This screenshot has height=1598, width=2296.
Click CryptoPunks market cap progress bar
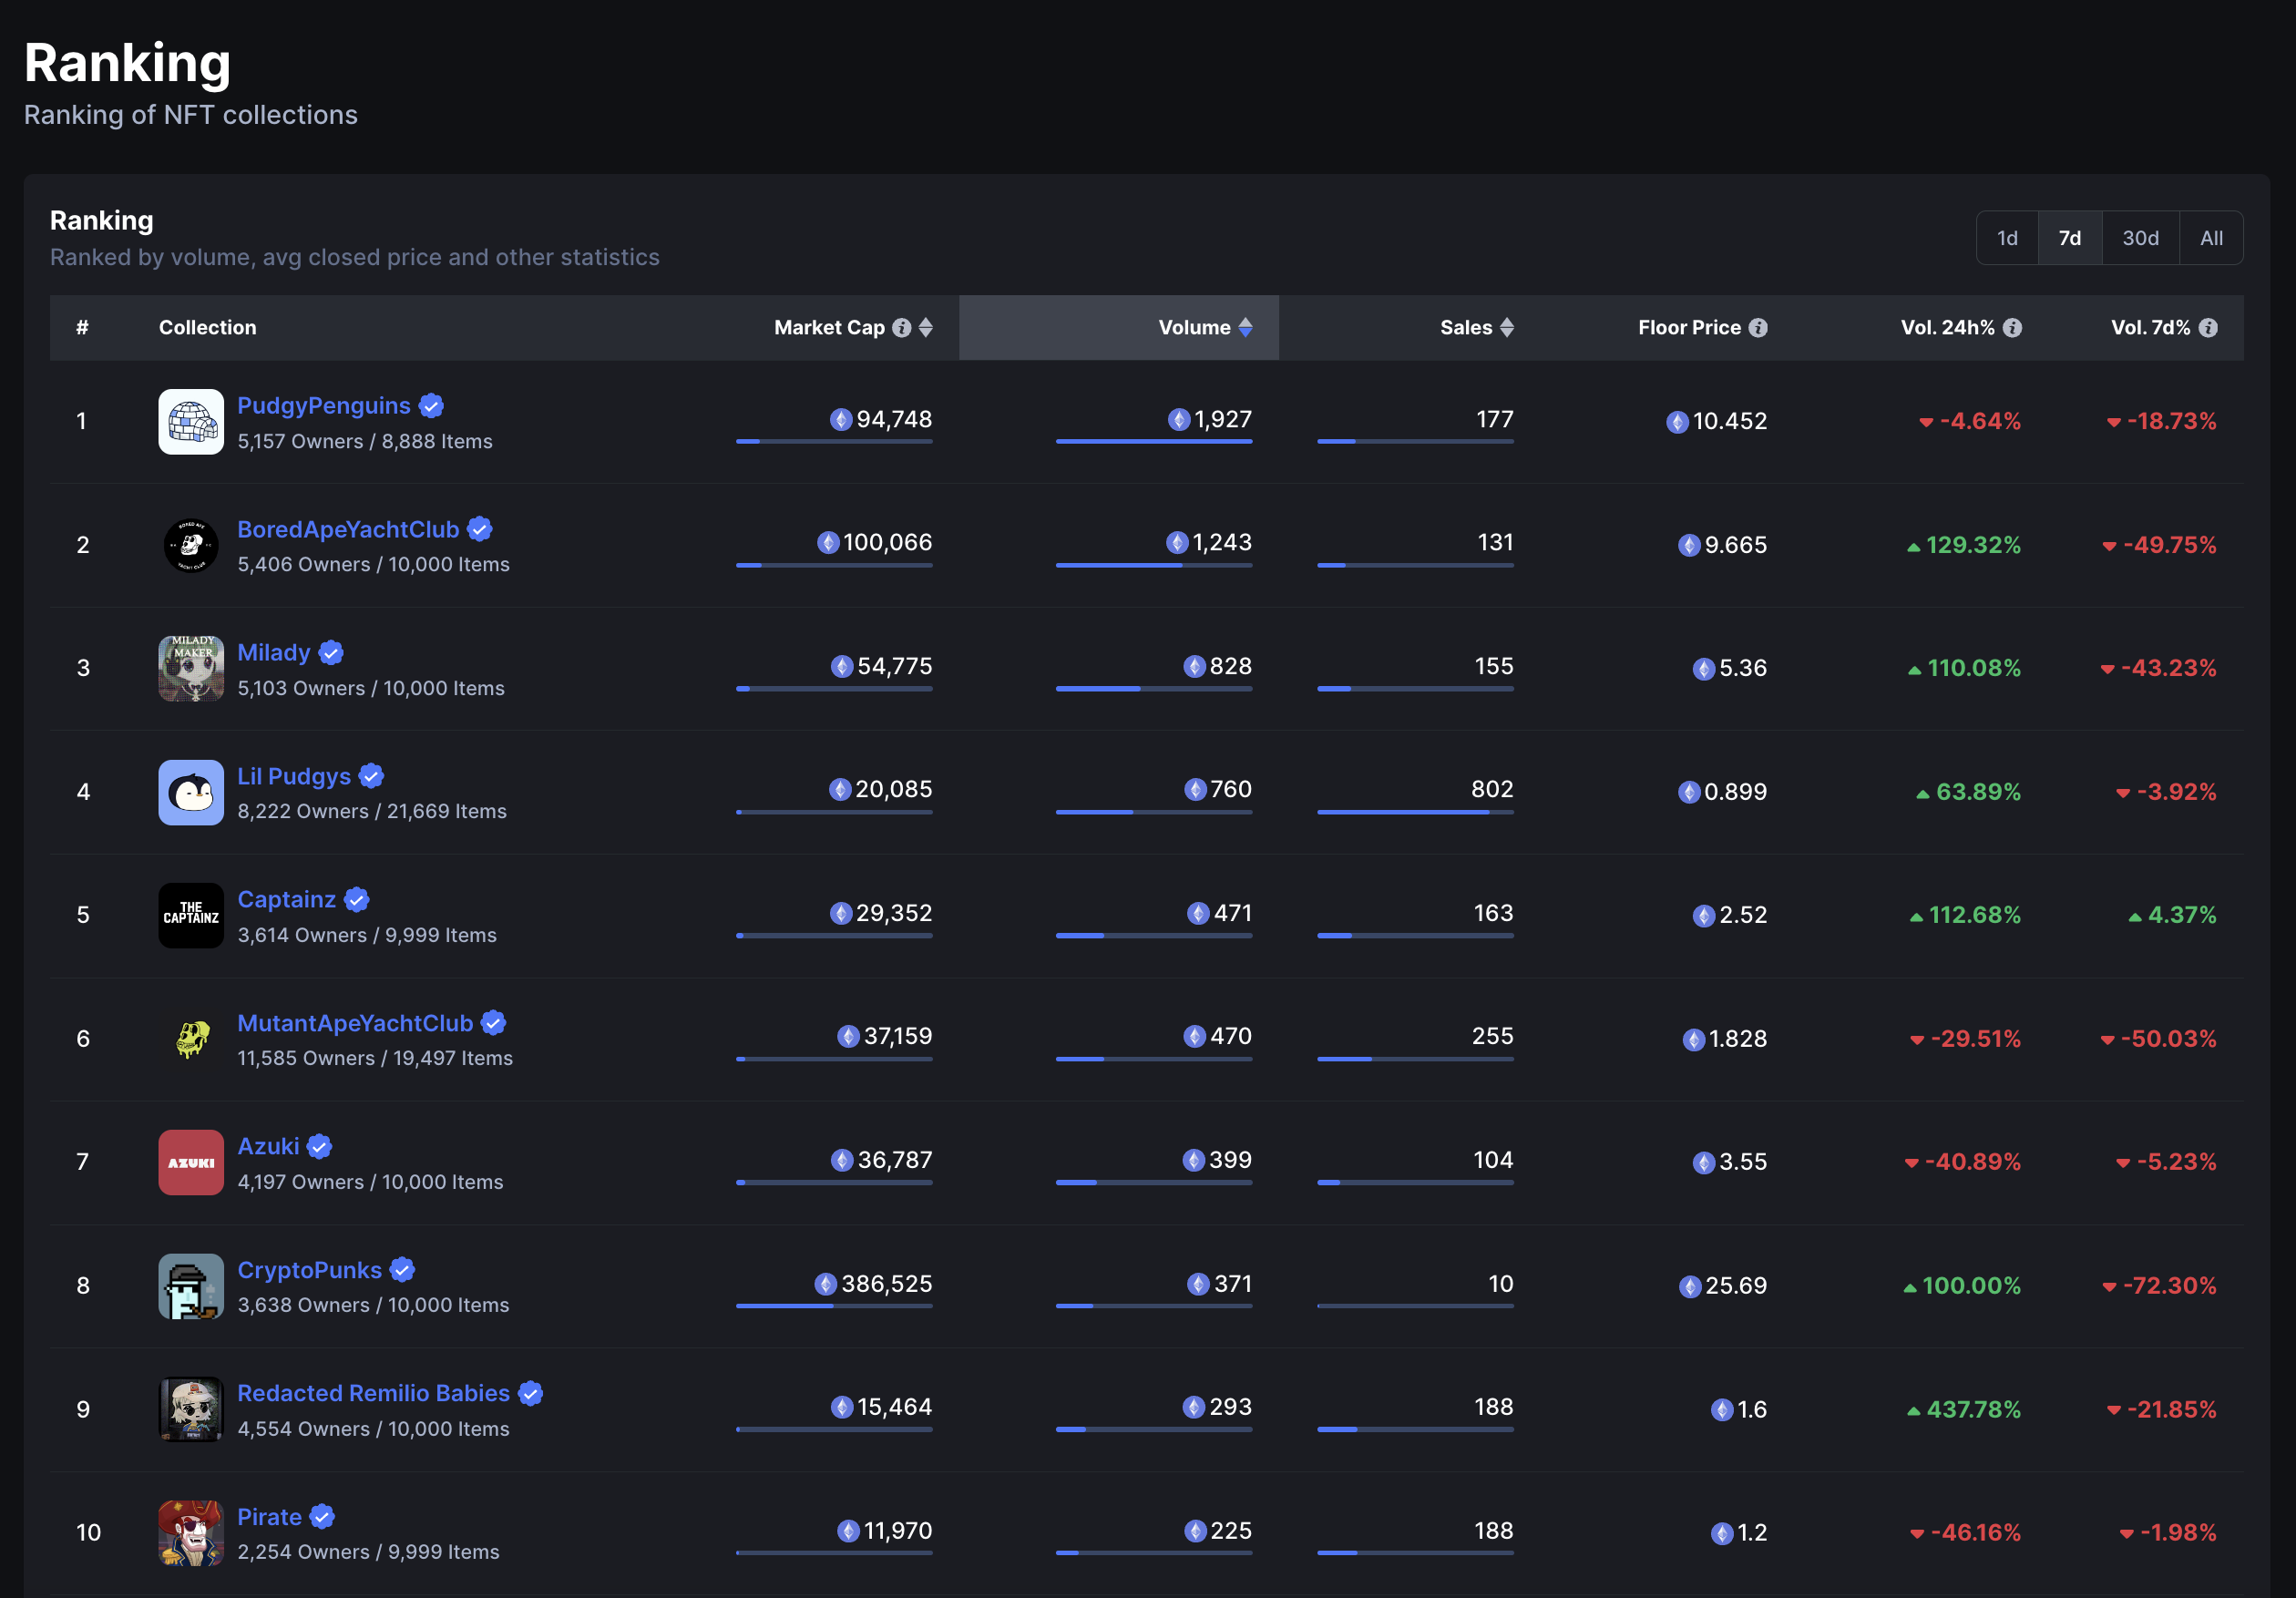point(834,1306)
